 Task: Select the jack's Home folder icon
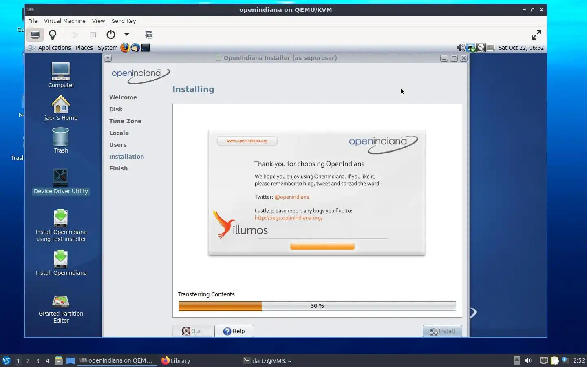click(x=61, y=108)
